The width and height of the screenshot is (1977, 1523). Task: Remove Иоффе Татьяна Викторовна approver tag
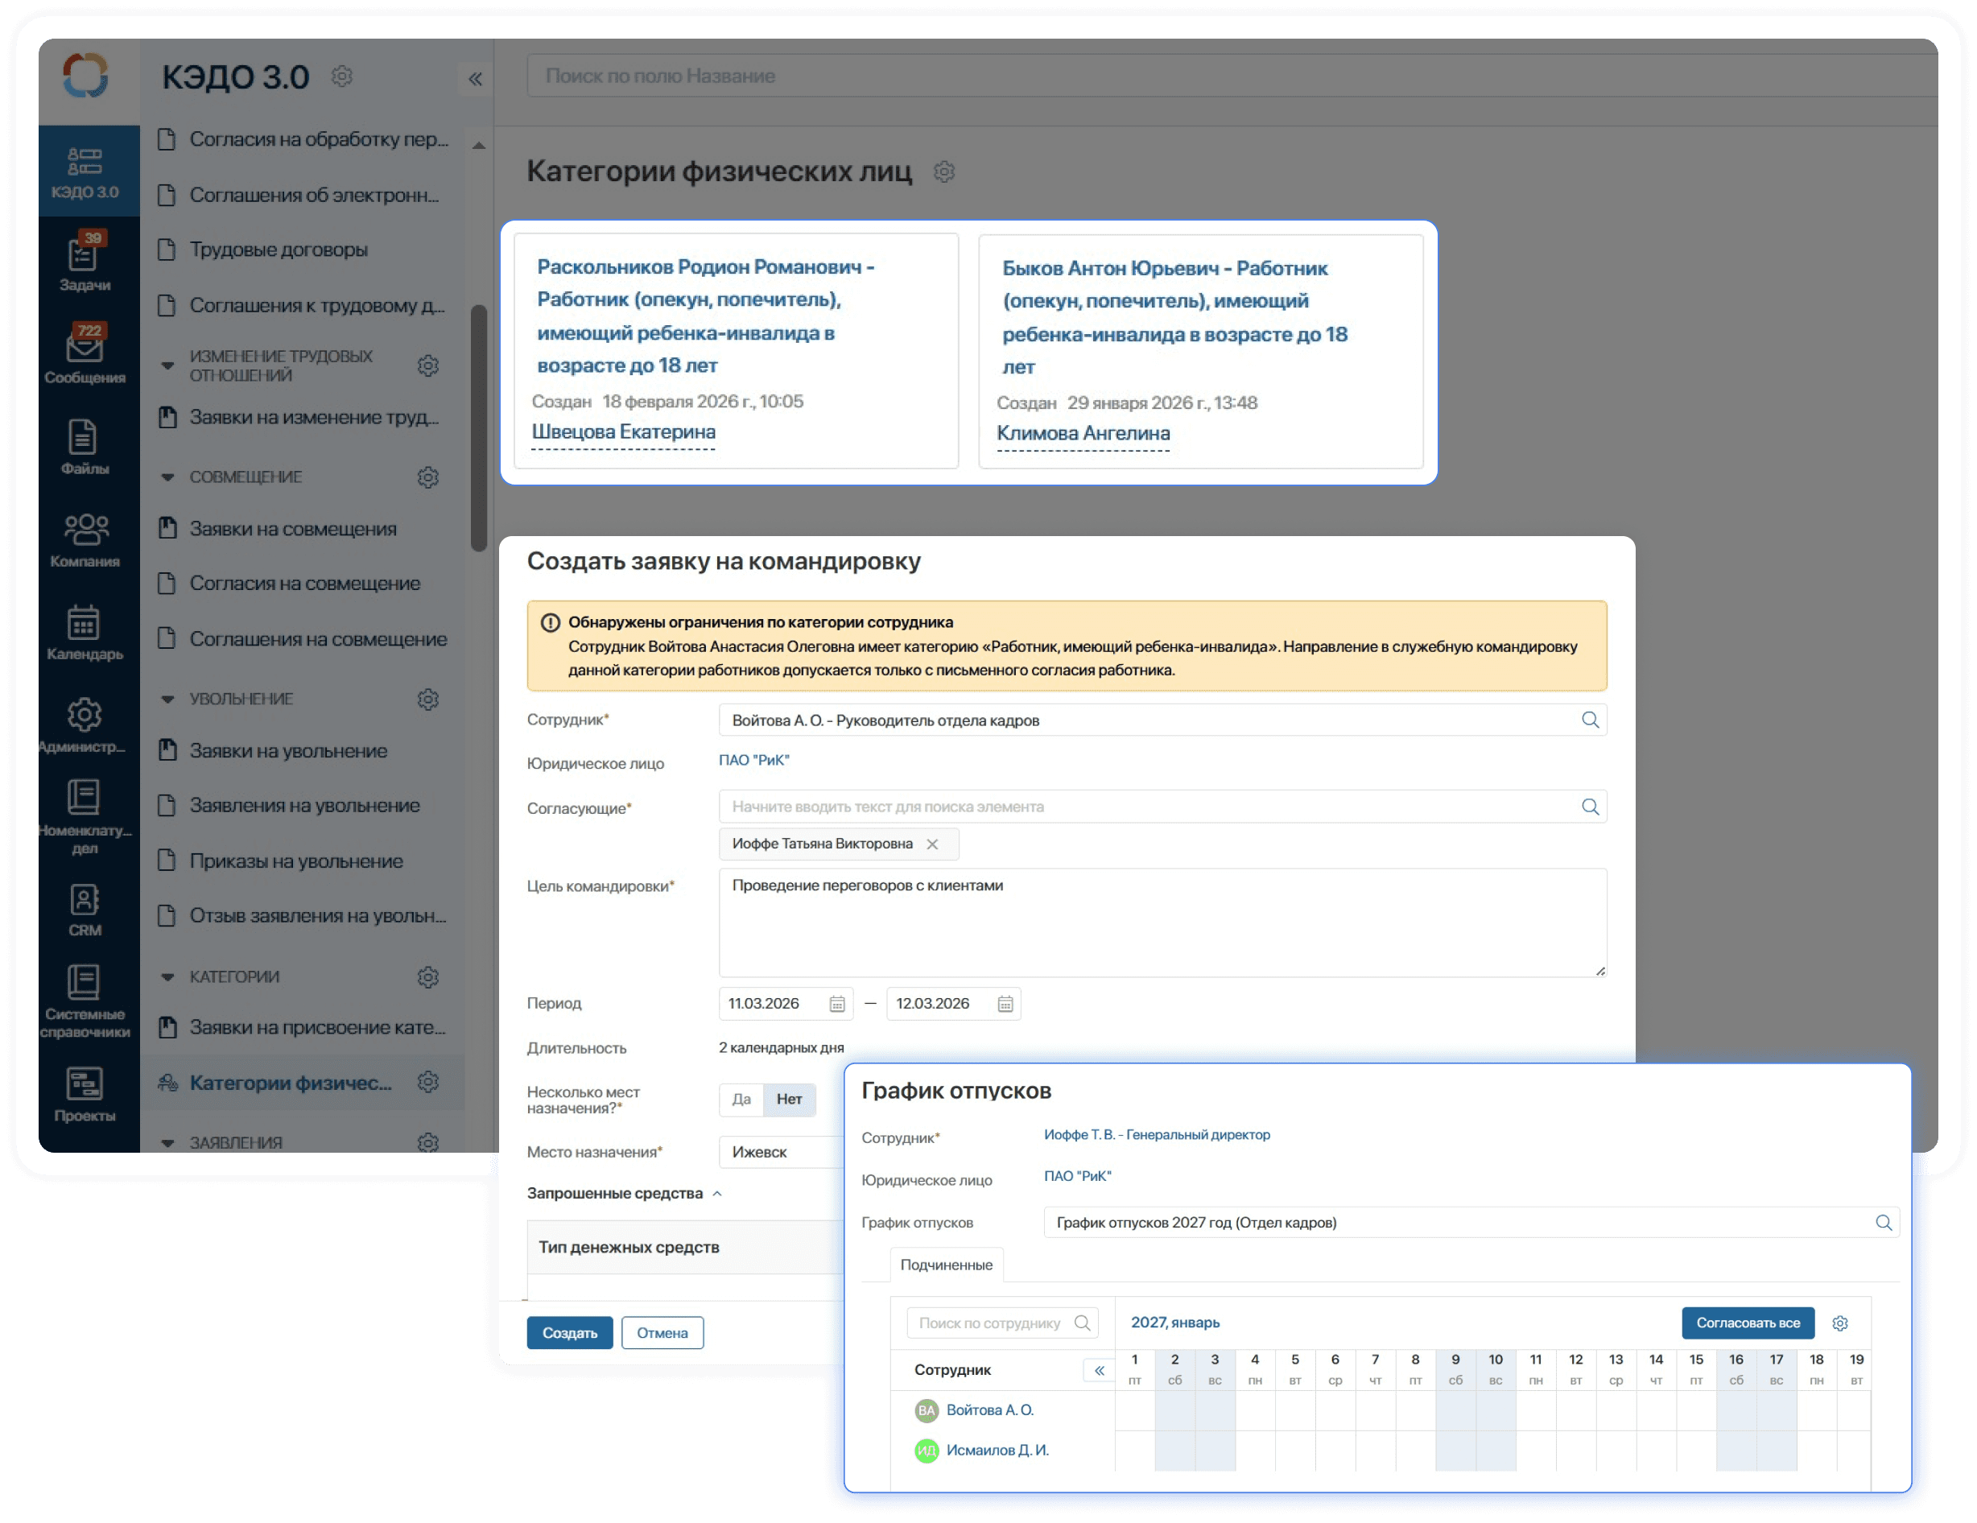tap(932, 844)
